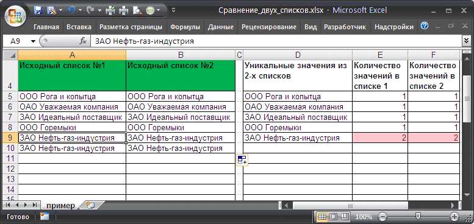474x224 pixels.
Task: Select cell 'Исходный список №1'
Action: point(72,75)
